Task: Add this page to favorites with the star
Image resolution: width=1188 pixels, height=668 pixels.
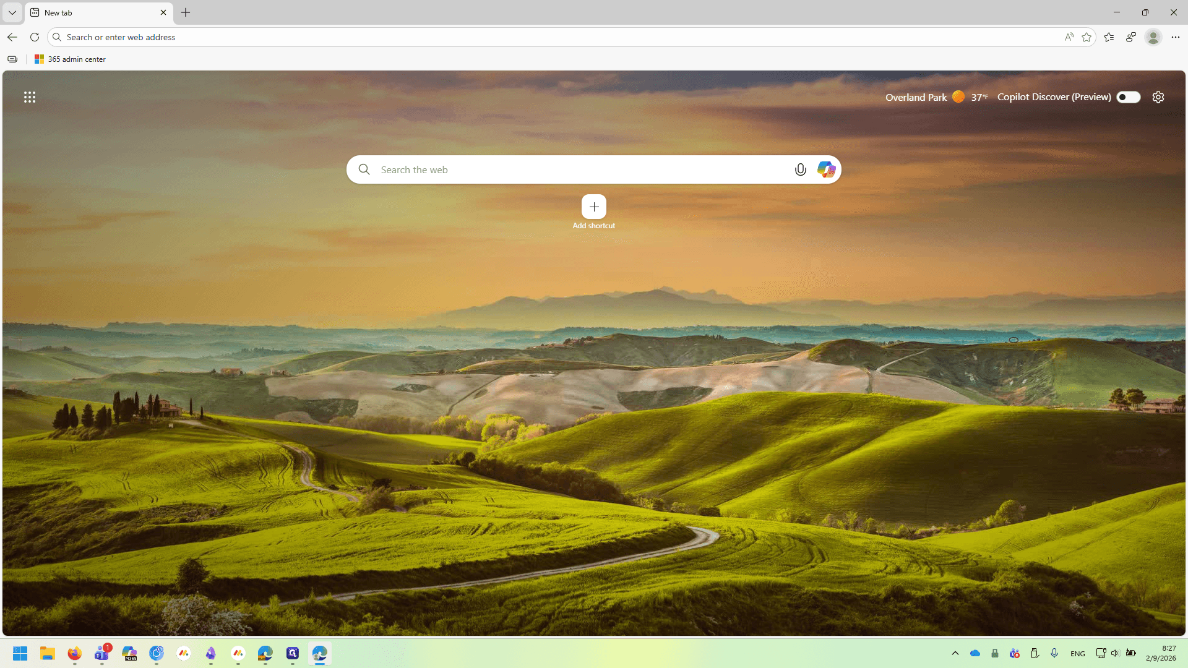Action: (1087, 37)
